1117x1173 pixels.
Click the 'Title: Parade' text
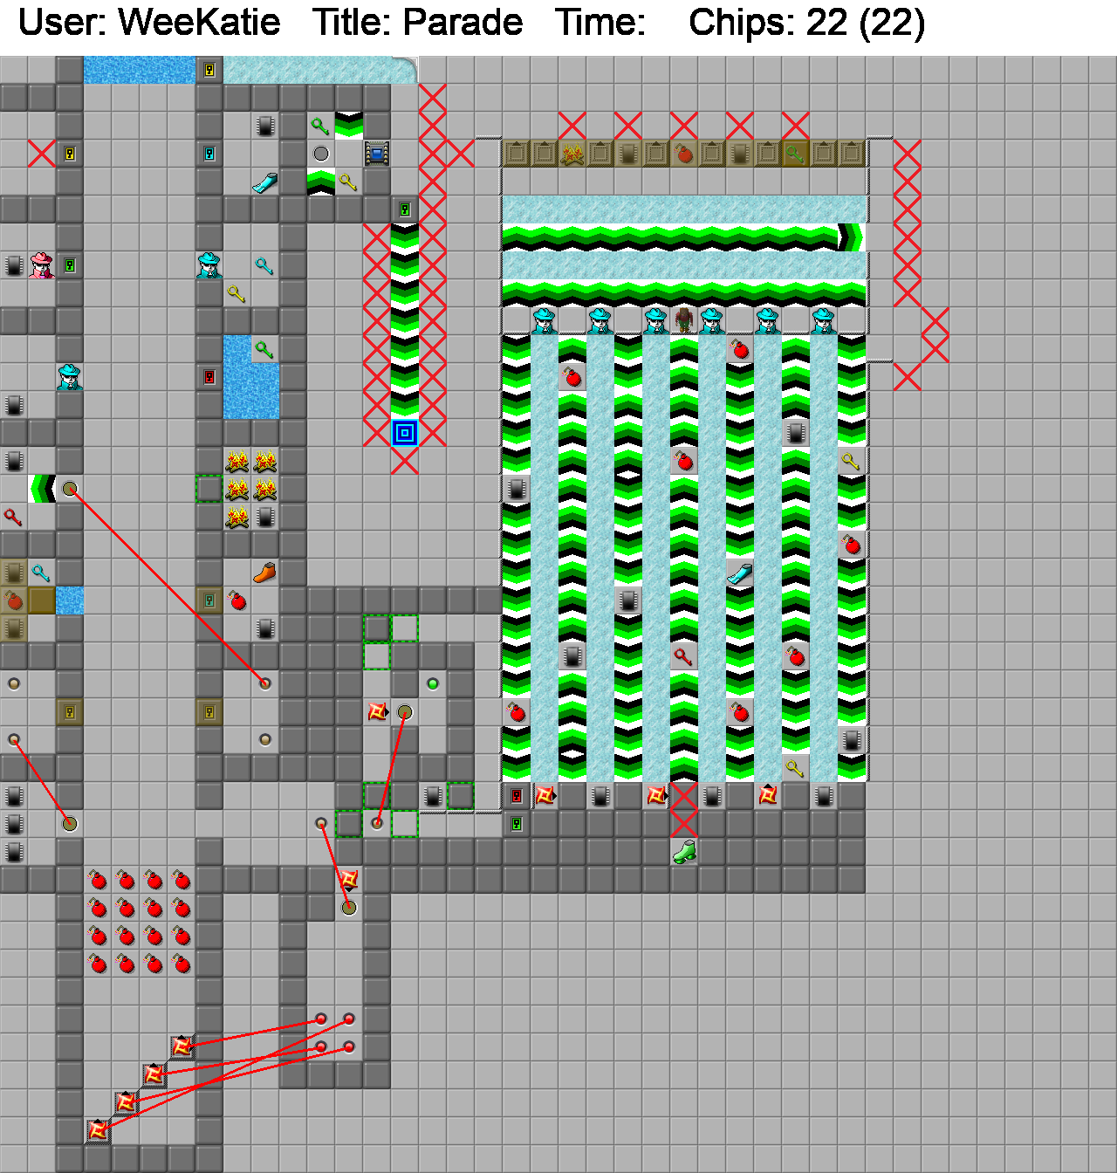tap(417, 23)
